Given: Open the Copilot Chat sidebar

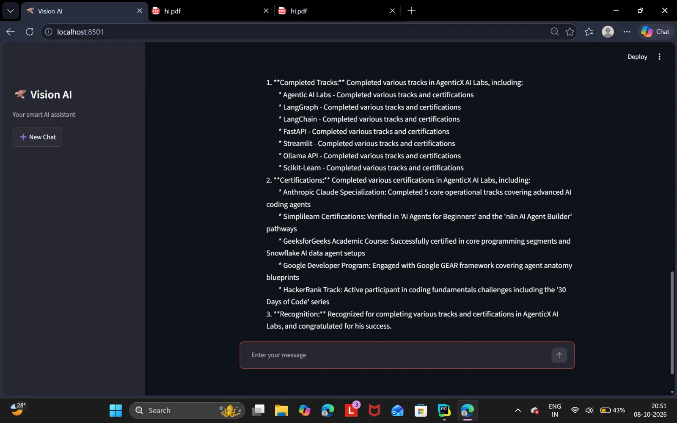Looking at the screenshot, I should point(655,32).
